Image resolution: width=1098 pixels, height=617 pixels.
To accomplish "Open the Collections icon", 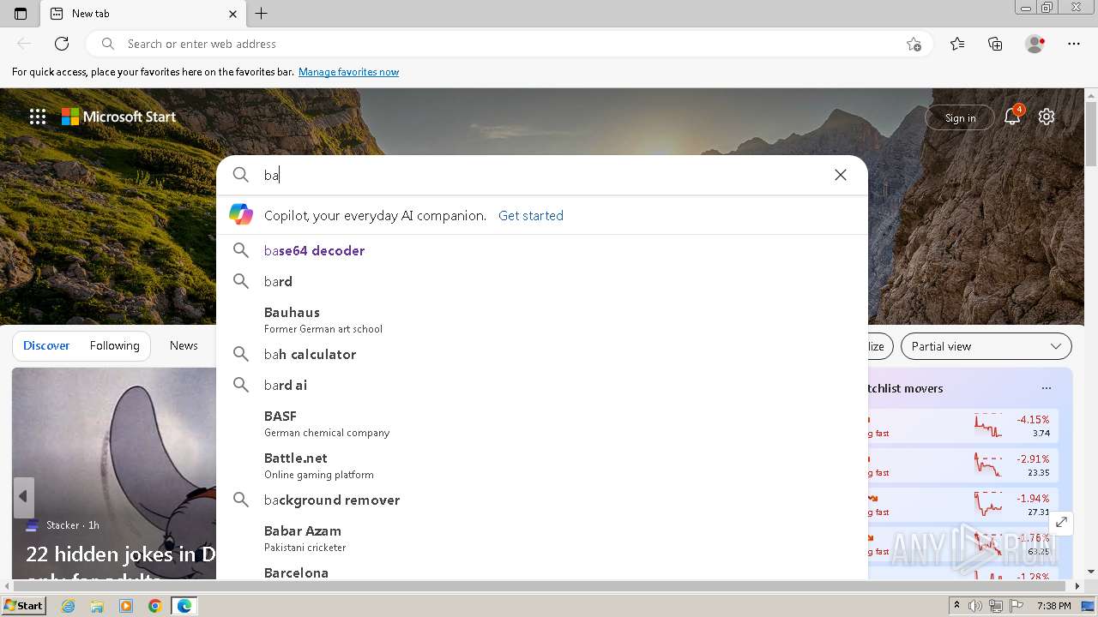I will (x=995, y=44).
